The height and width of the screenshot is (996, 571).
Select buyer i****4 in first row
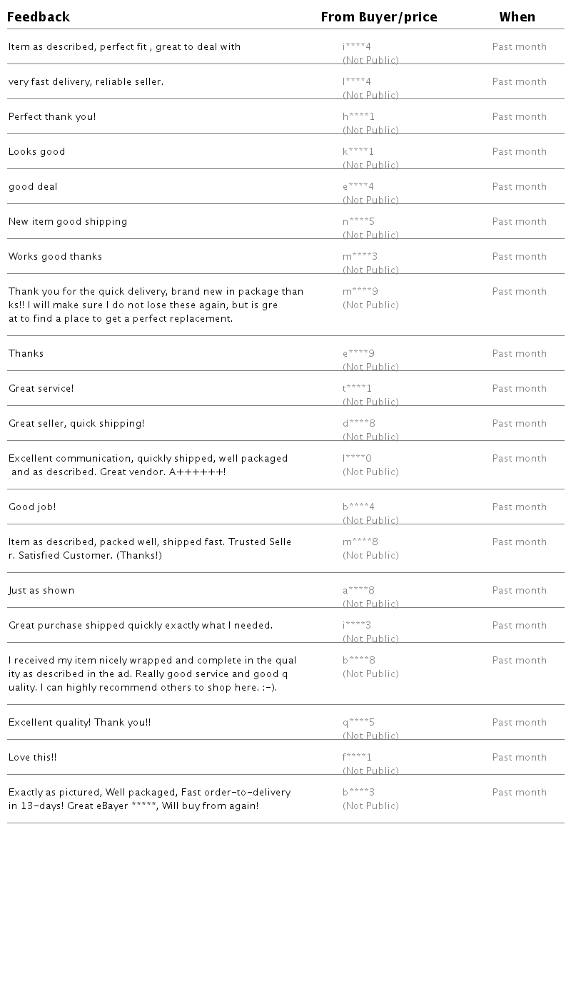point(357,47)
